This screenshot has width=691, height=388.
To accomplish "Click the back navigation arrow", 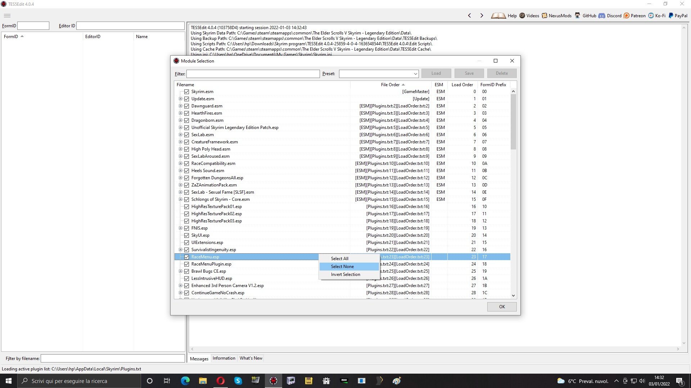I will point(469,15).
